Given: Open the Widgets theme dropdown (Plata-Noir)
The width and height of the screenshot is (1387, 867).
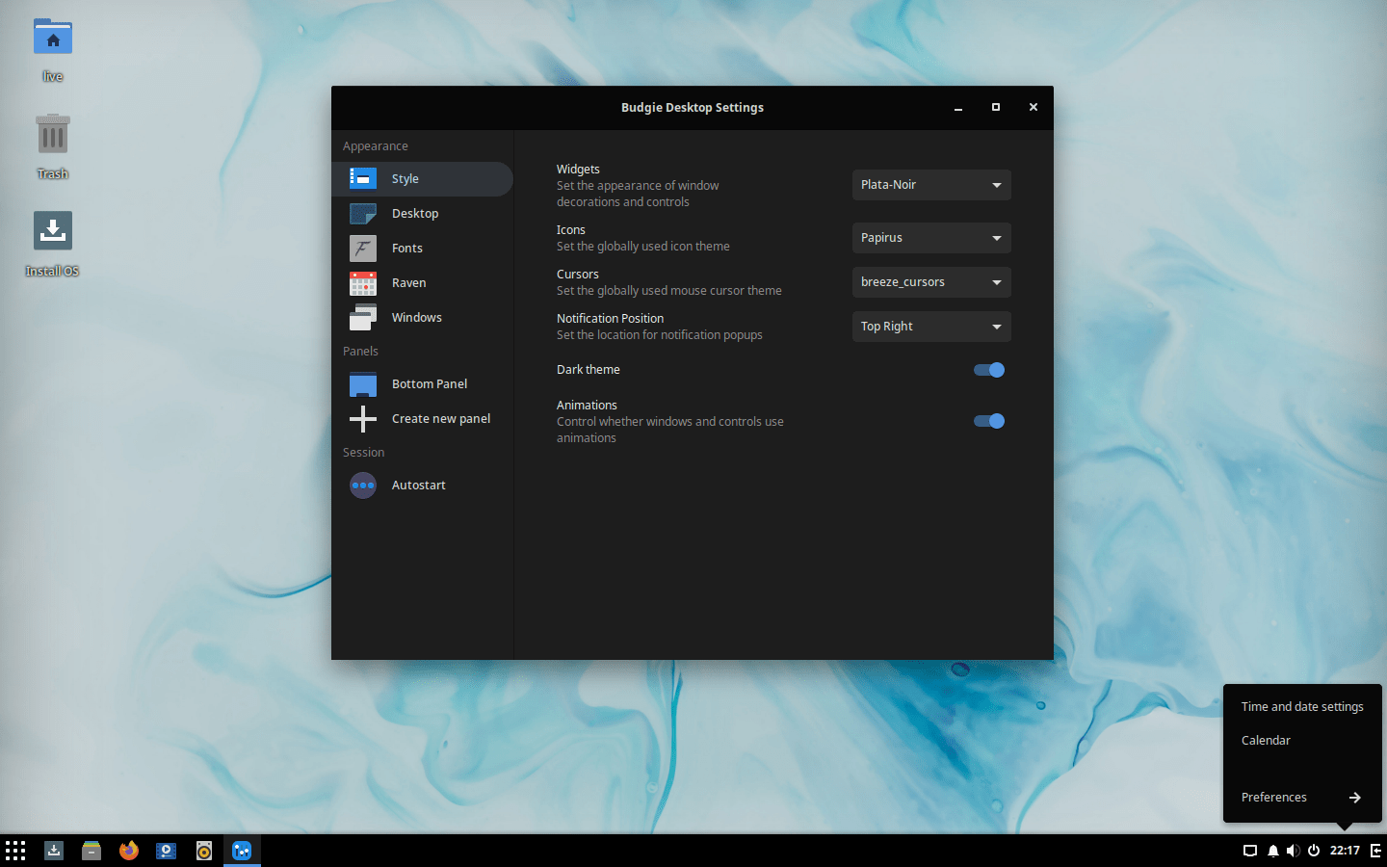Looking at the screenshot, I should coord(931,185).
